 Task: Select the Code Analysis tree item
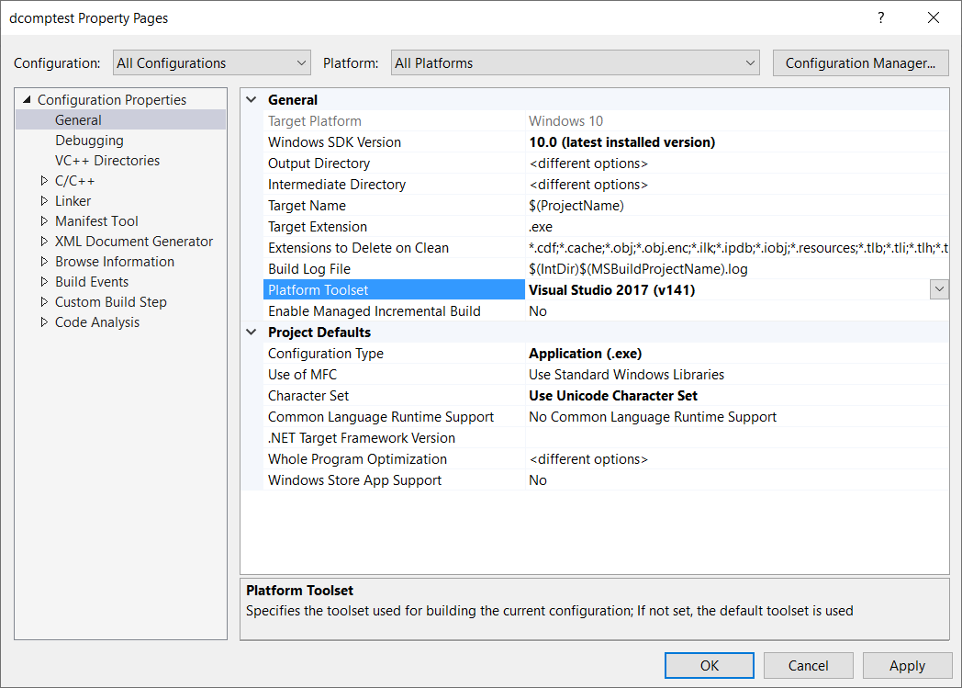tap(97, 322)
